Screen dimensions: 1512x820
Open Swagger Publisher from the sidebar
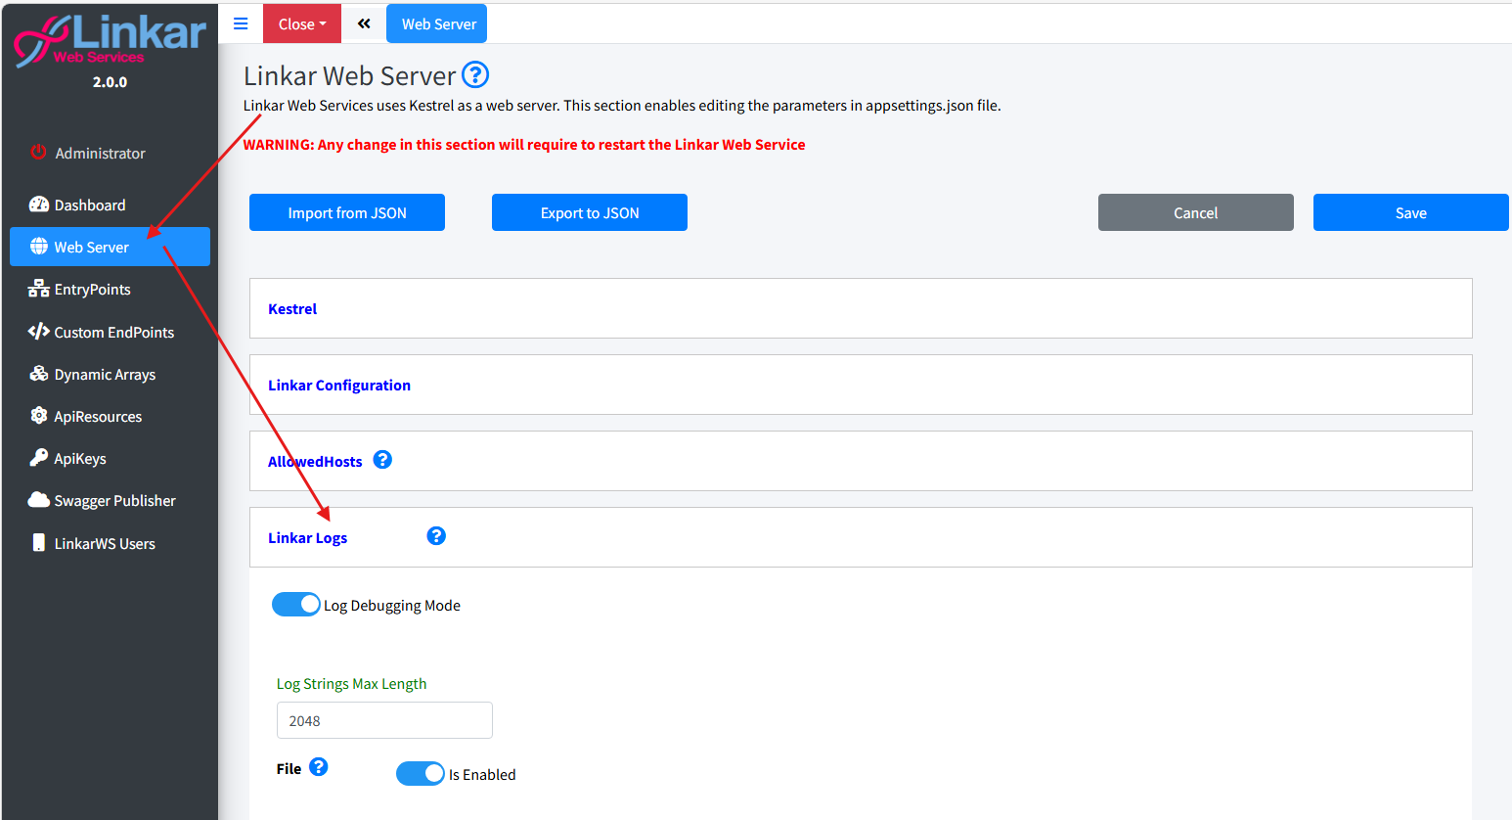click(114, 501)
